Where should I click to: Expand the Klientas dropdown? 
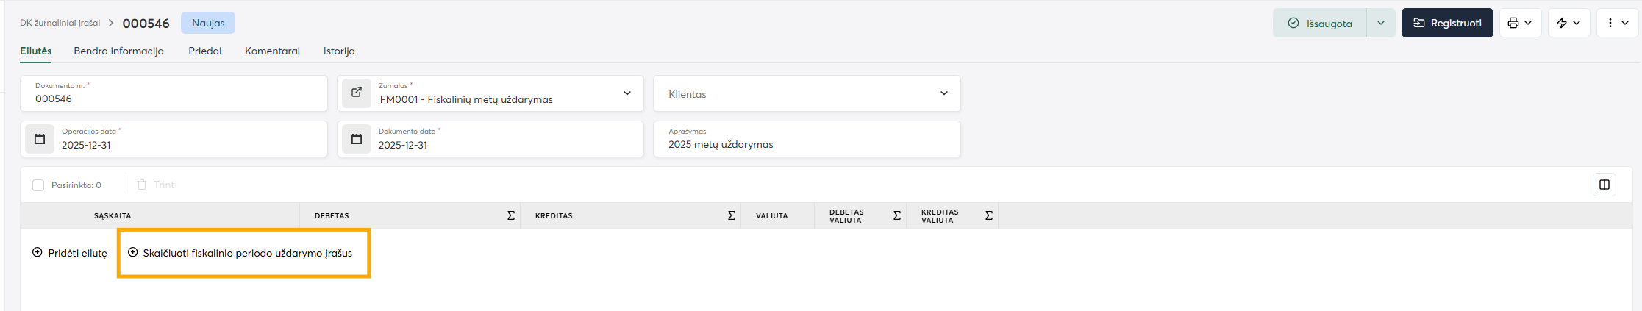coord(944,93)
